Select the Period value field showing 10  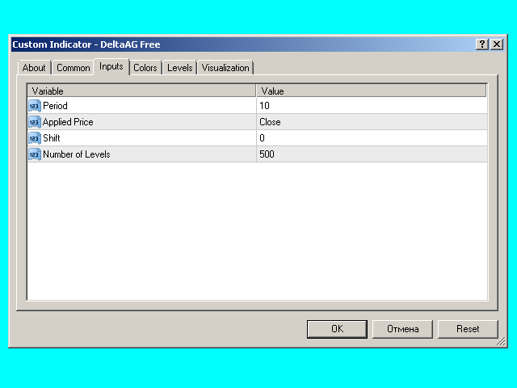coord(371,106)
